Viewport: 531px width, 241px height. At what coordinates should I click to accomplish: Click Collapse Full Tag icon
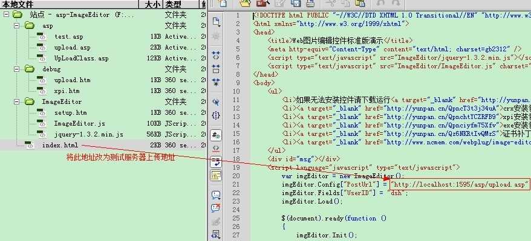click(x=216, y=56)
